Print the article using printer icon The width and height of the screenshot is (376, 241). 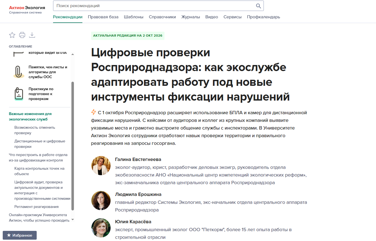(22, 35)
